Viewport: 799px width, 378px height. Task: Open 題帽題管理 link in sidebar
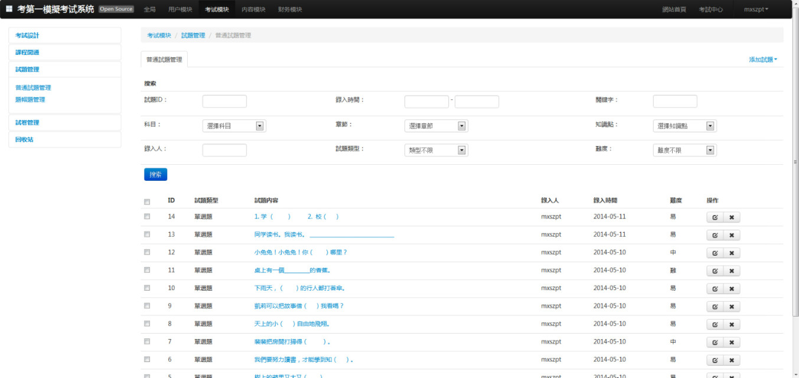click(30, 100)
